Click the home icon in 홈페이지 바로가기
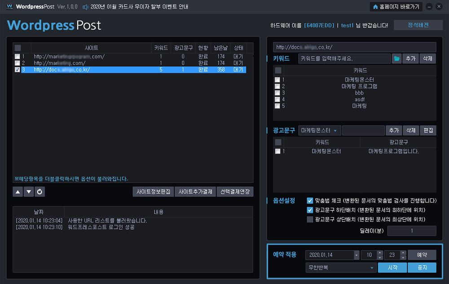The width and height of the screenshot is (449, 284). click(375, 7)
